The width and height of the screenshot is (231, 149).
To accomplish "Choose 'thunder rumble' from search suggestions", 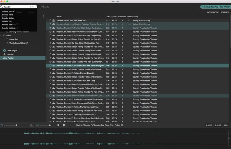I will (8, 11).
